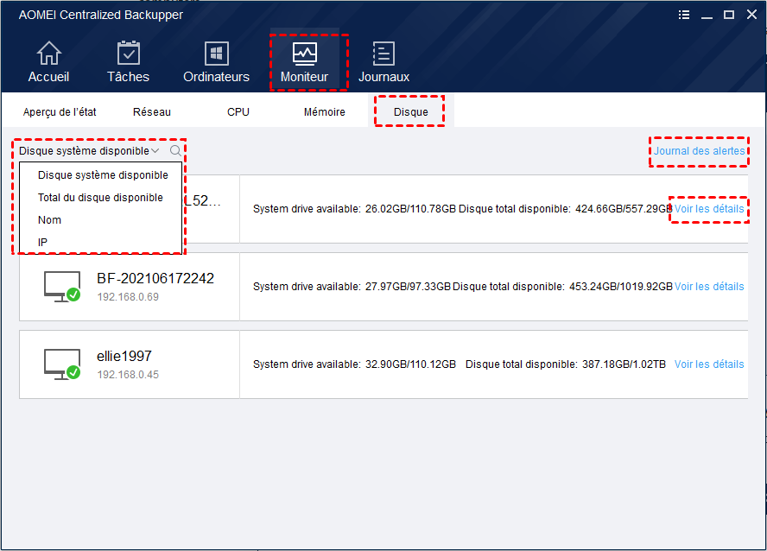The image size is (767, 551).
Task: Sort computers by Nom
Action: click(x=49, y=220)
